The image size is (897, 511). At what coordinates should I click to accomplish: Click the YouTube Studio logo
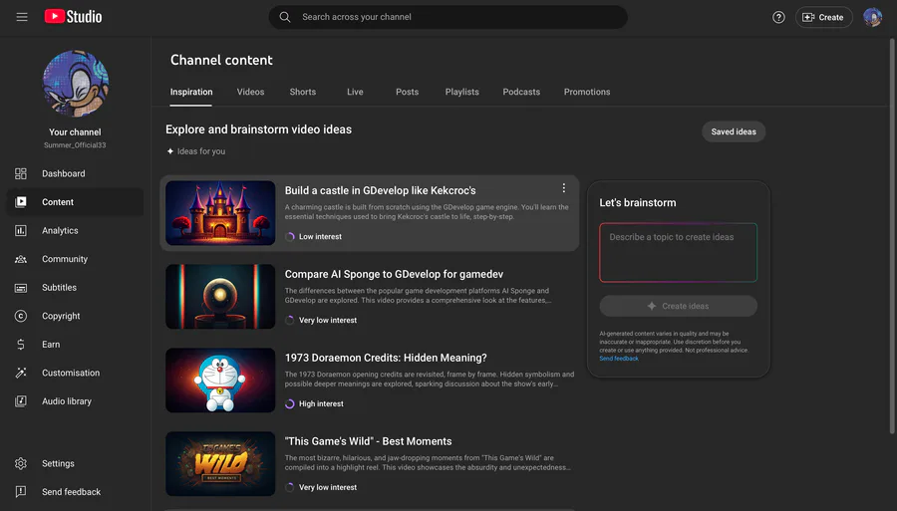pos(73,17)
